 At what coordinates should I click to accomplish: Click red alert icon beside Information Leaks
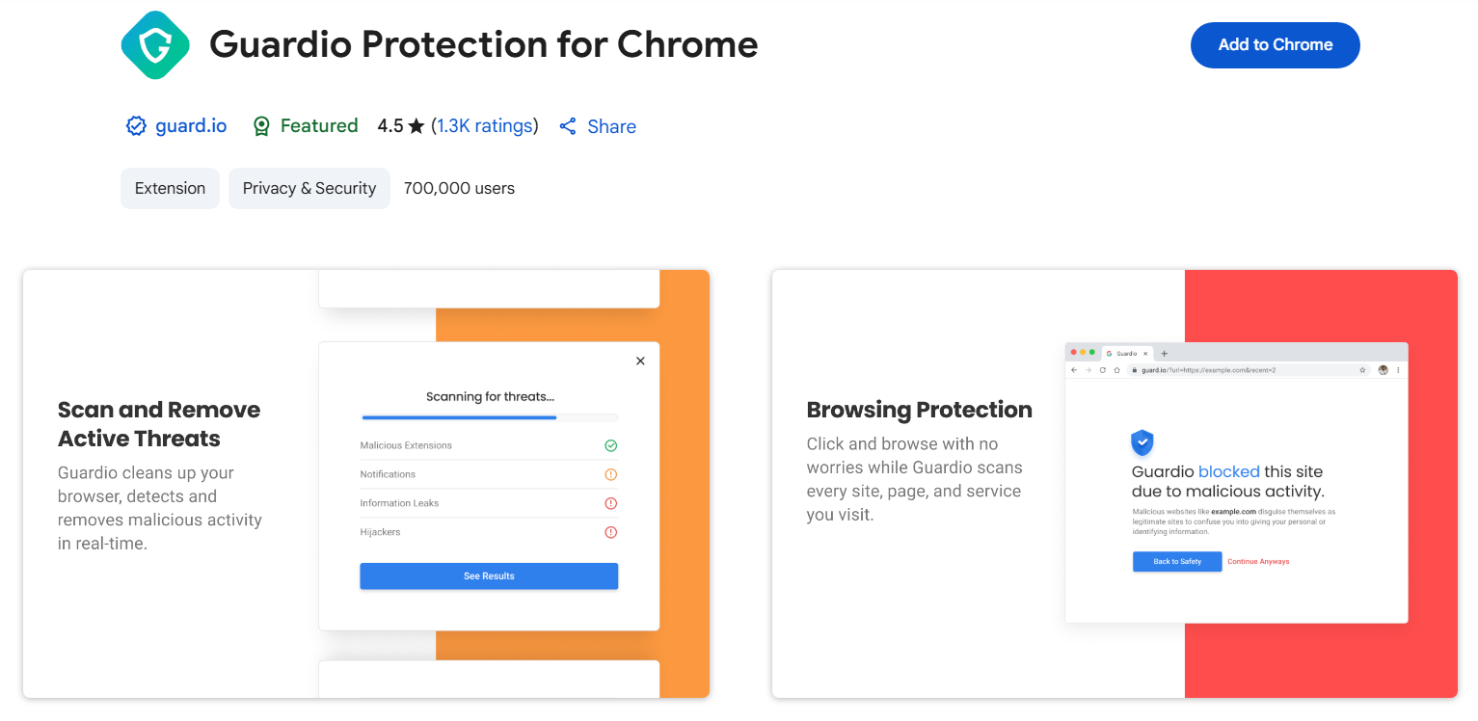point(610,503)
